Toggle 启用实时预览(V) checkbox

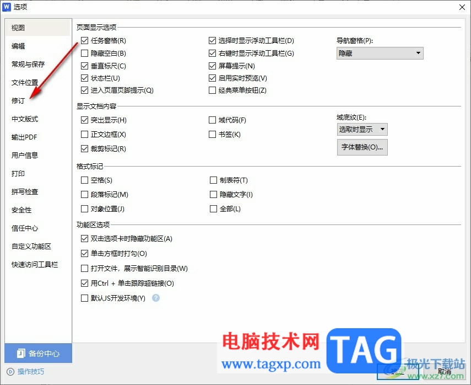tap(212, 78)
